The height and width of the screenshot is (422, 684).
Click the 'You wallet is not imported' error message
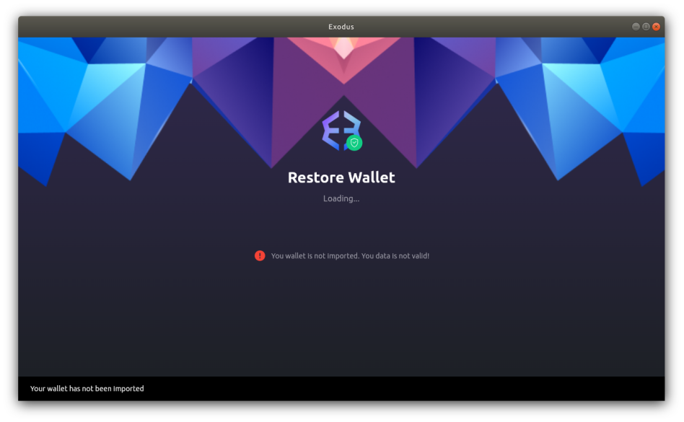350,256
